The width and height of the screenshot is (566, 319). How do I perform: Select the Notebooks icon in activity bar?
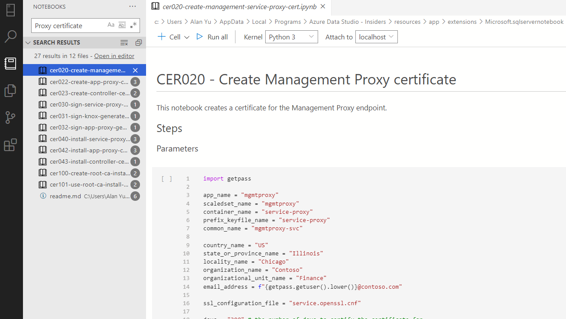(x=11, y=64)
